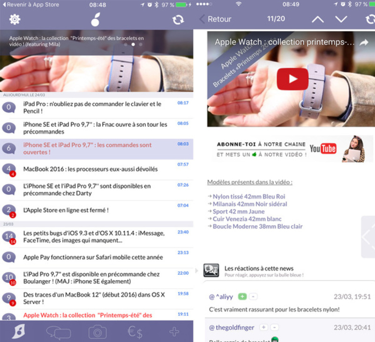
Task: Open article précommande chez Darty
Action: coord(97,190)
